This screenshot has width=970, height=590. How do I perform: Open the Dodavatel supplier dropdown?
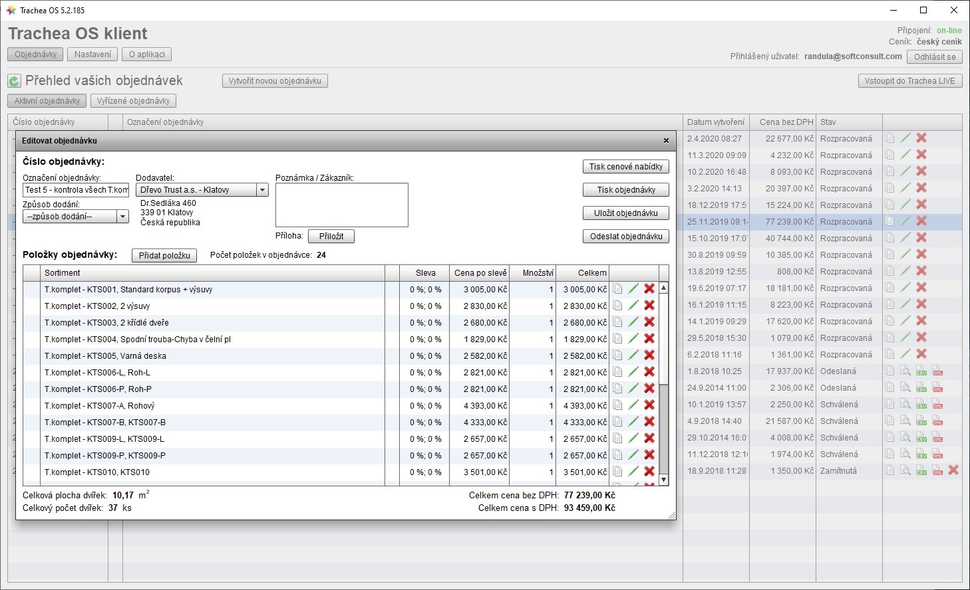click(262, 190)
